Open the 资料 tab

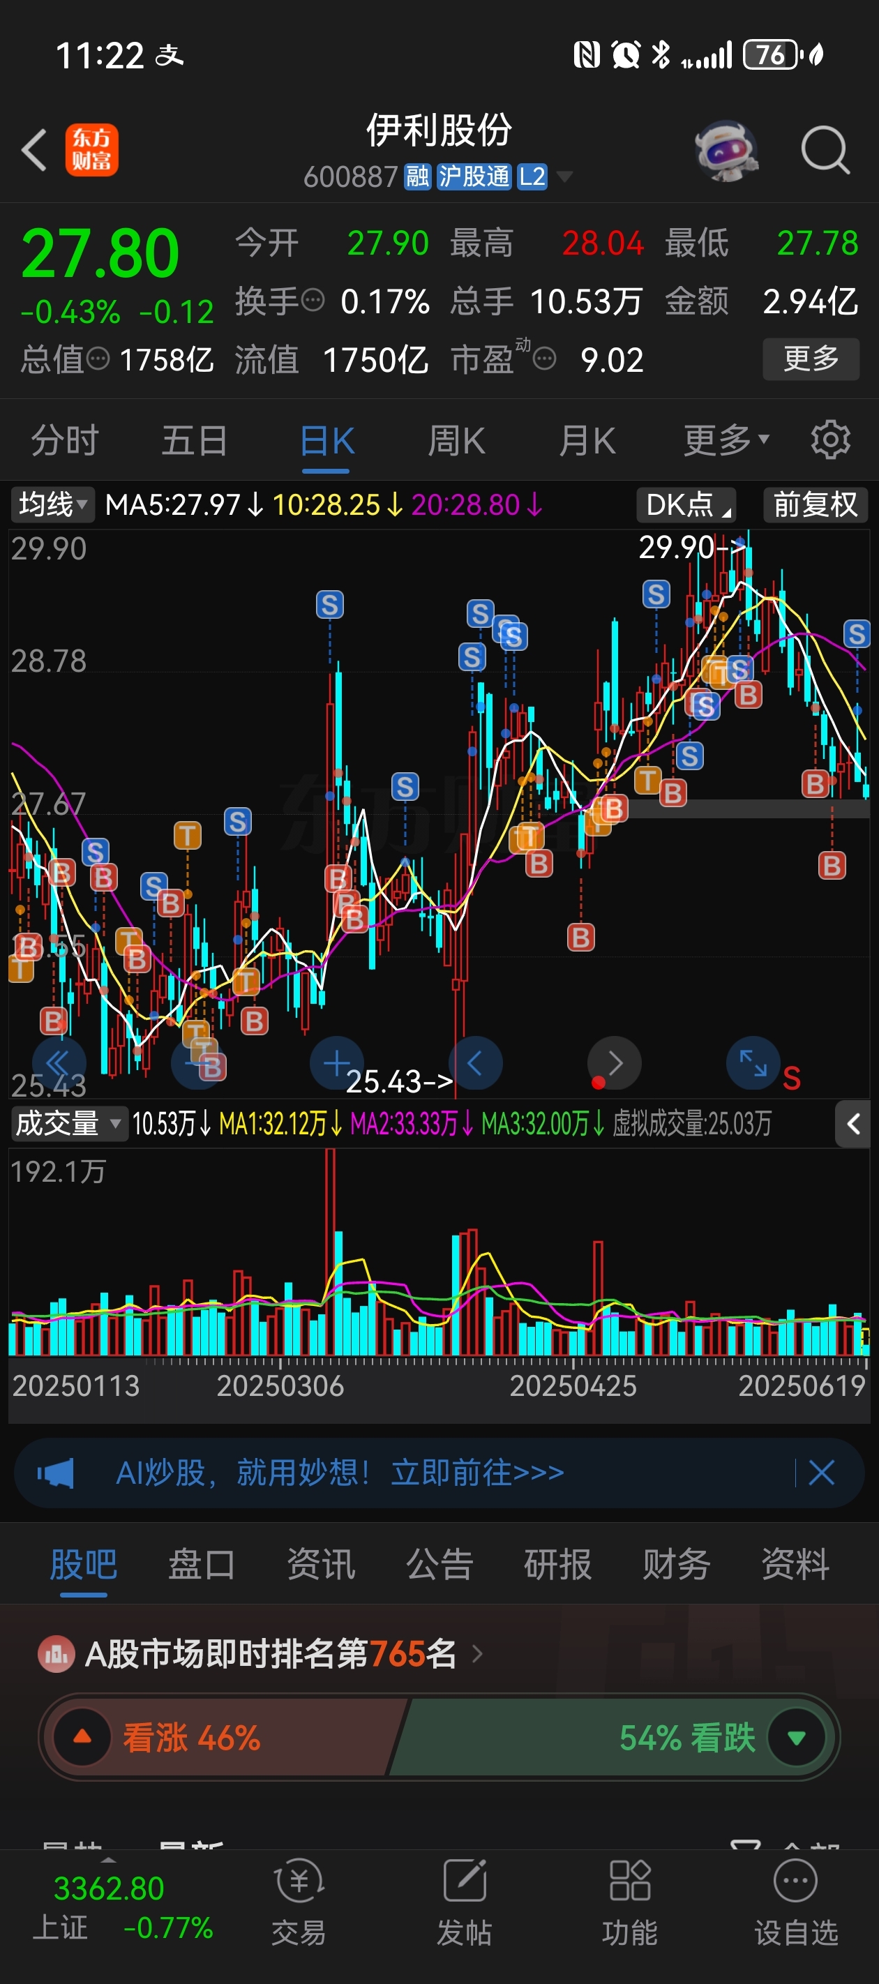(x=795, y=1564)
